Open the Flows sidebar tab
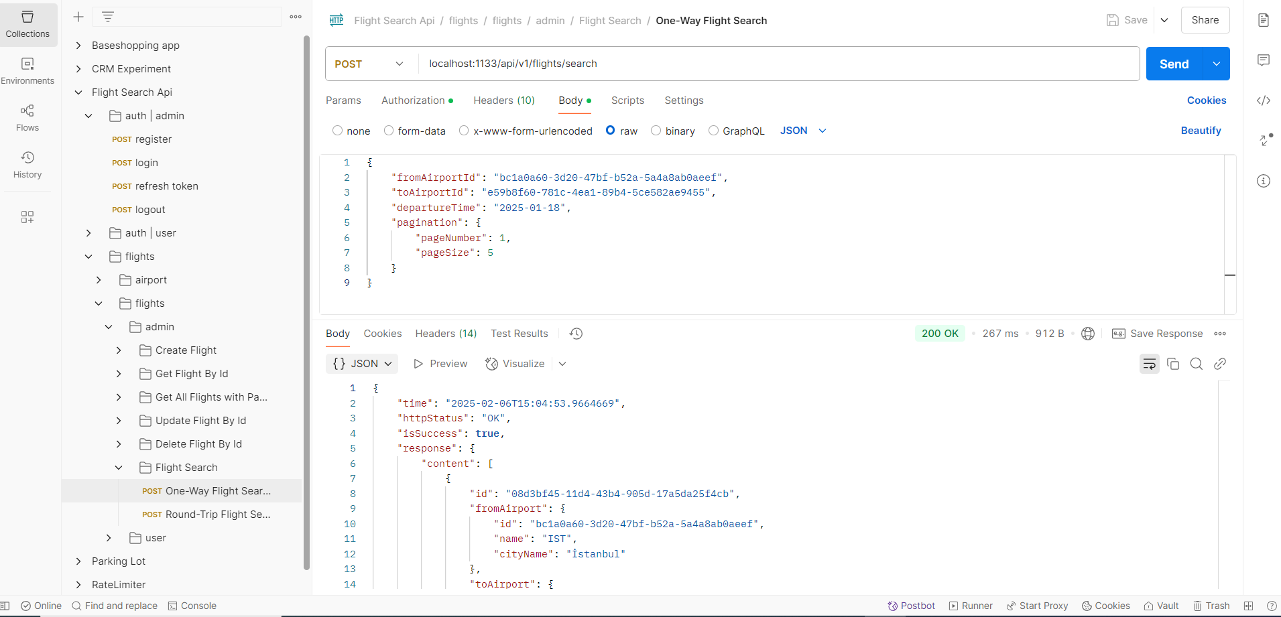This screenshot has width=1281, height=617. tap(27, 118)
